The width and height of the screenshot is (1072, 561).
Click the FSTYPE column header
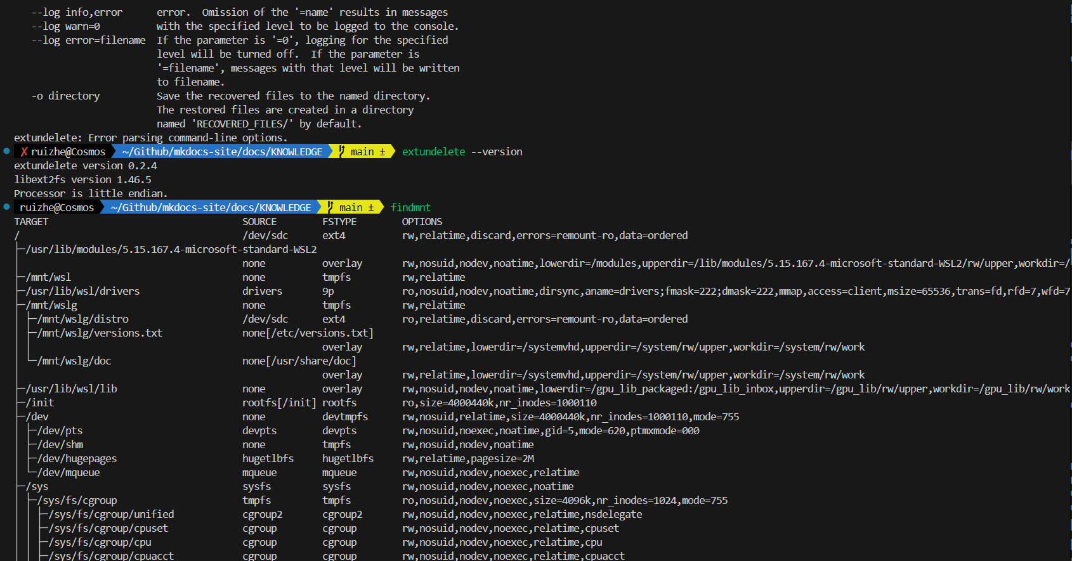(339, 222)
